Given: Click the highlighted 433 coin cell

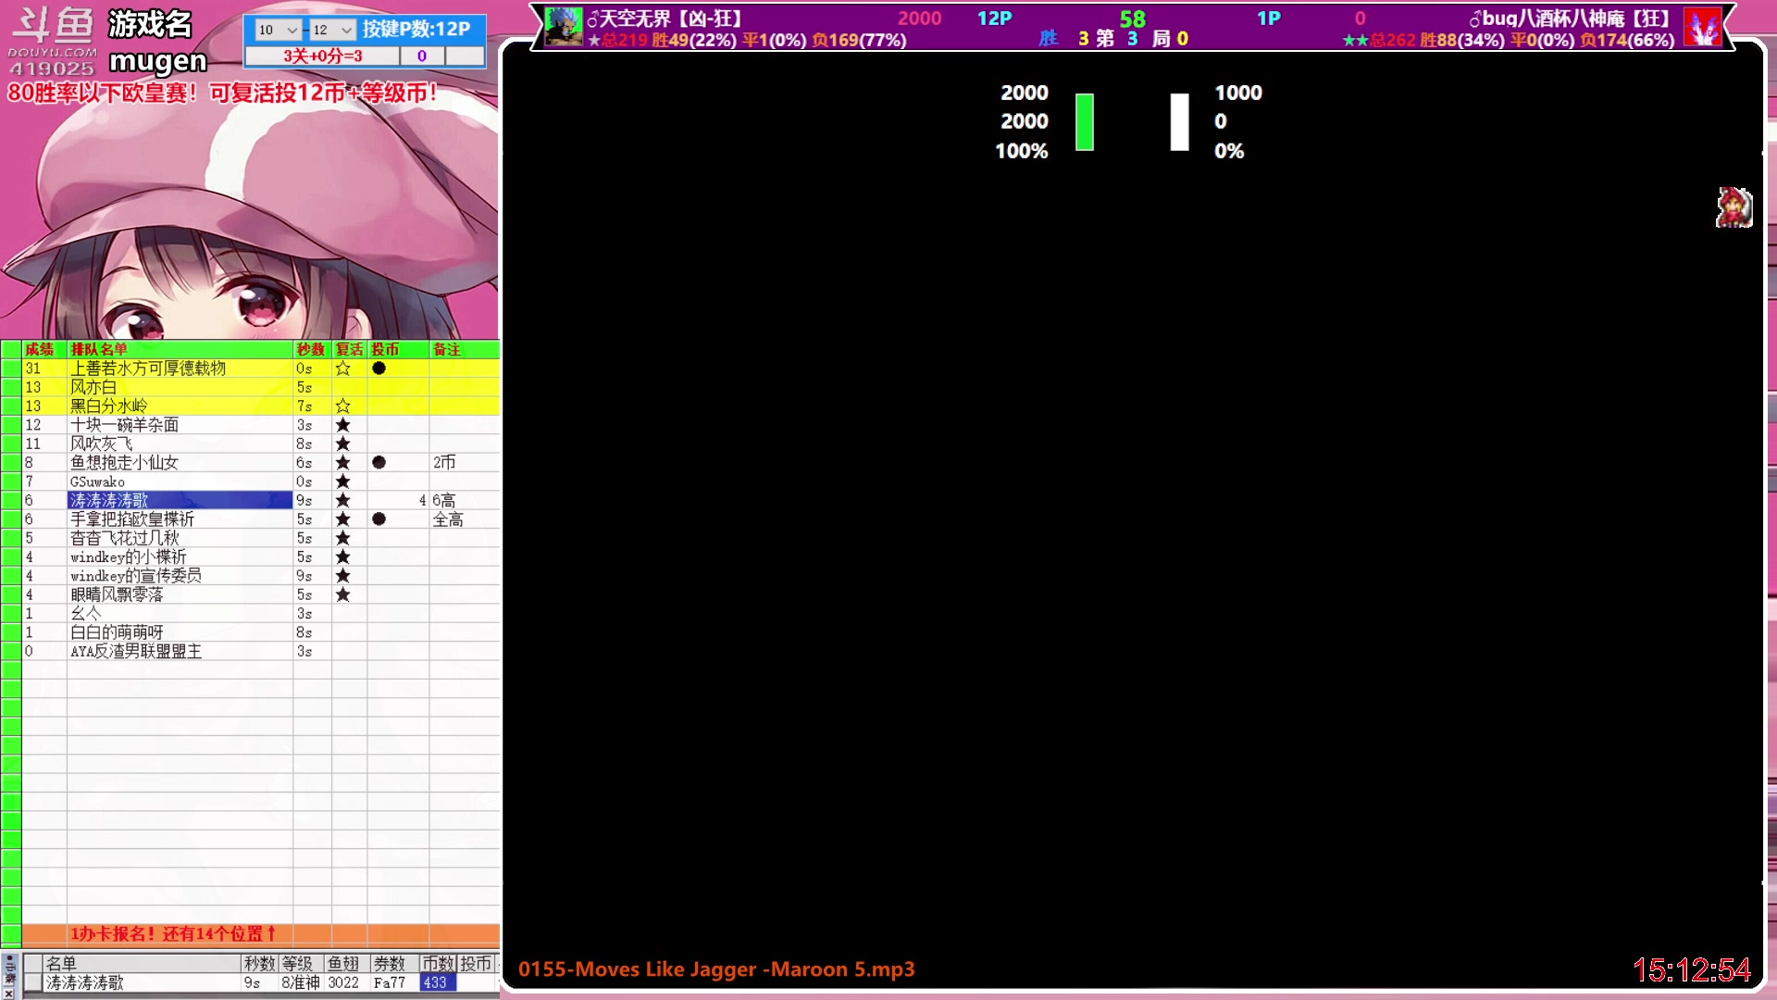Looking at the screenshot, I should [438, 982].
